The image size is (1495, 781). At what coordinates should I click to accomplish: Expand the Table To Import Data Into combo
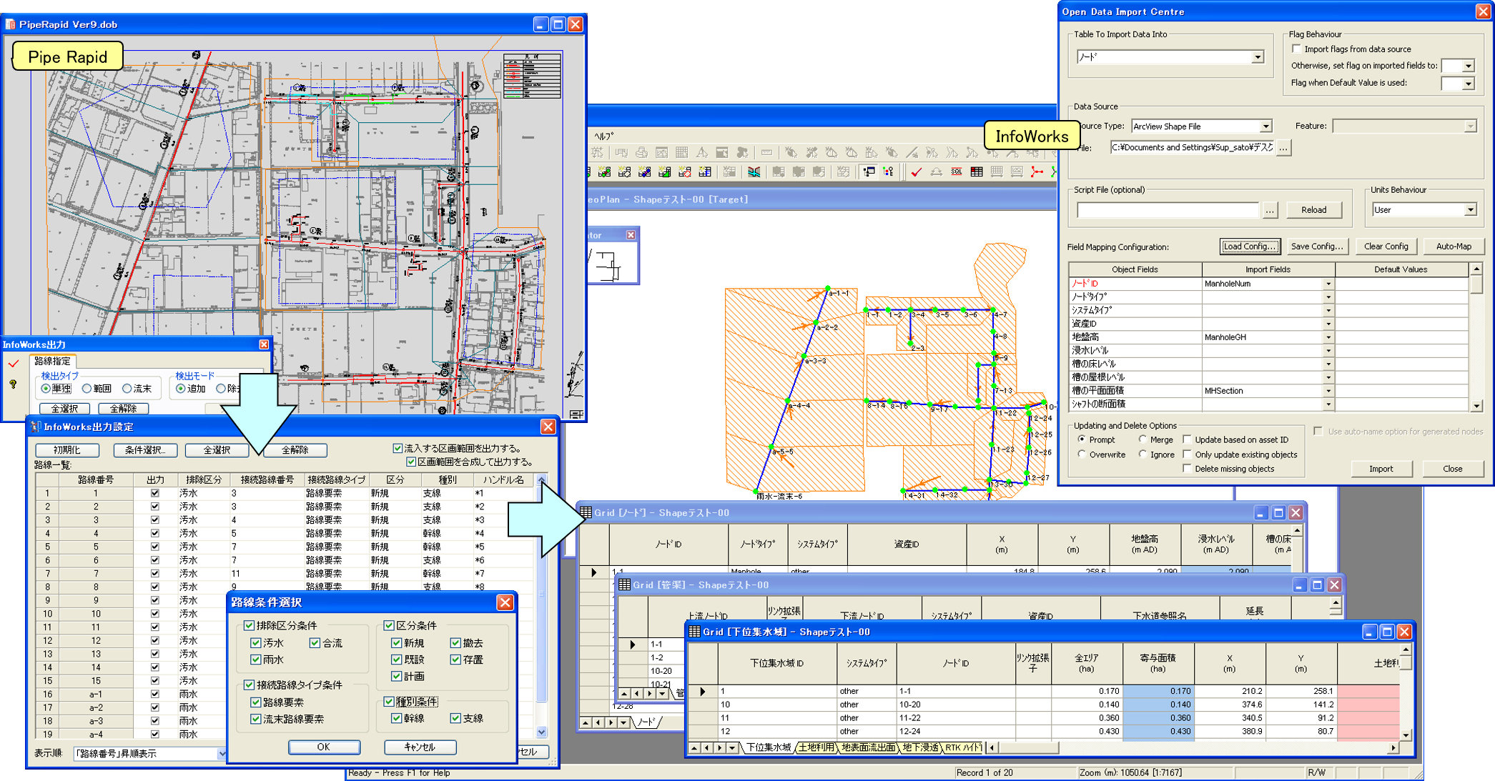(1257, 57)
